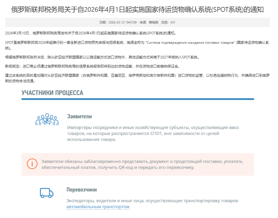This screenshot has height=218, width=278.
Task: Click the paragraph starting with 建立该系统的目的
Action: click(x=137, y=78)
